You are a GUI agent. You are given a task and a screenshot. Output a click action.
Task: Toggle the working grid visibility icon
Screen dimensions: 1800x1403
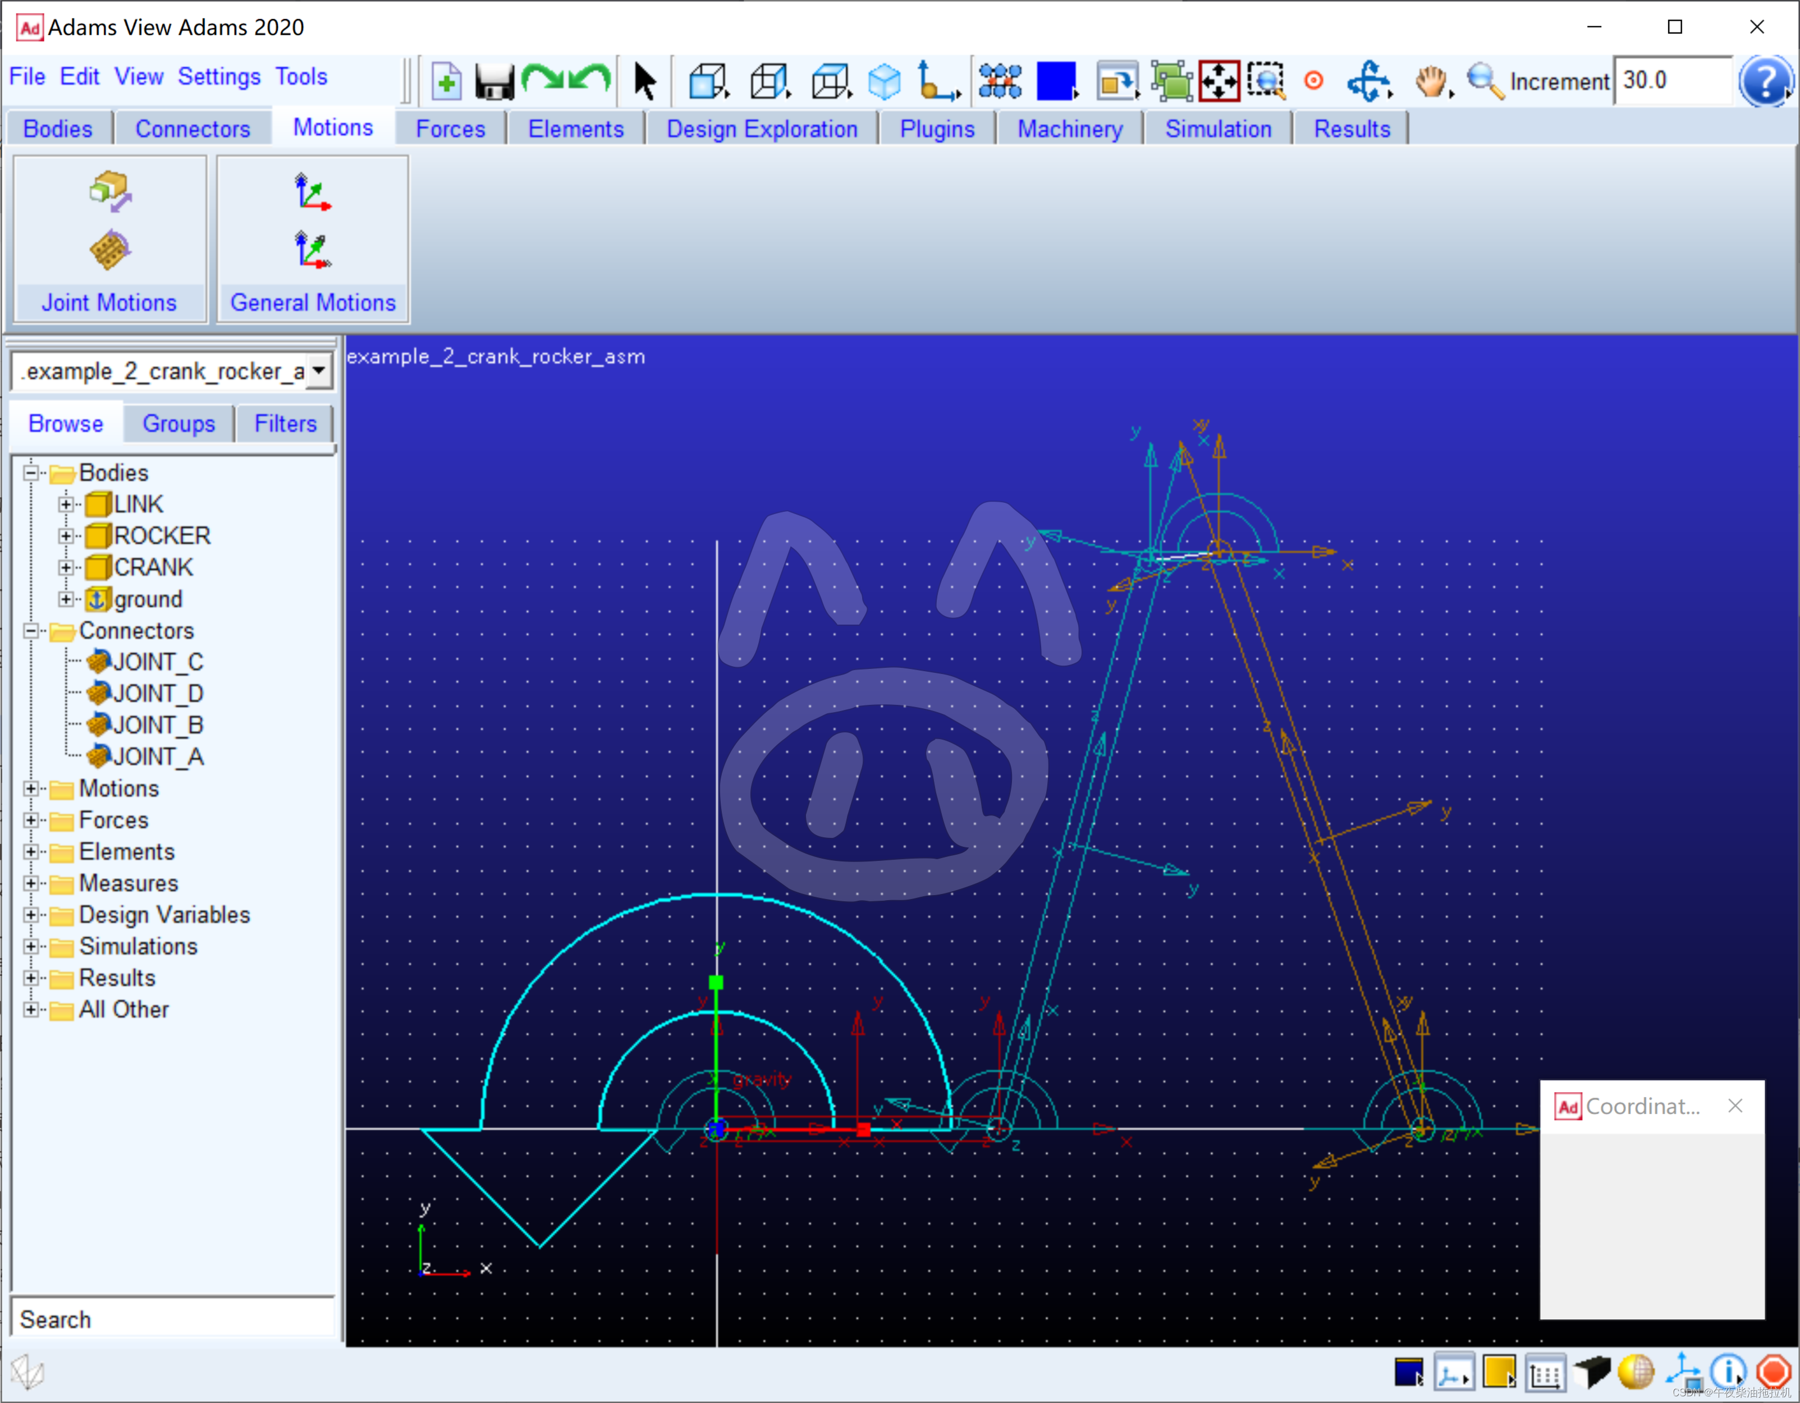[x=1545, y=1373]
